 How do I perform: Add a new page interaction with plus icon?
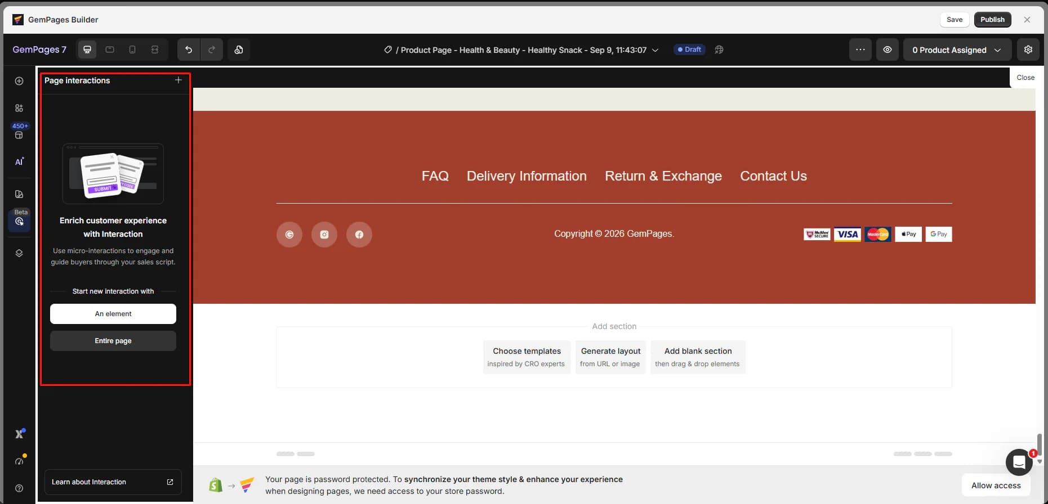click(x=179, y=80)
